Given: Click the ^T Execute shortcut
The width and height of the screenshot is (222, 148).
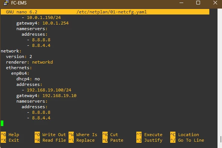Looking at the screenshot, I should [149, 135].
